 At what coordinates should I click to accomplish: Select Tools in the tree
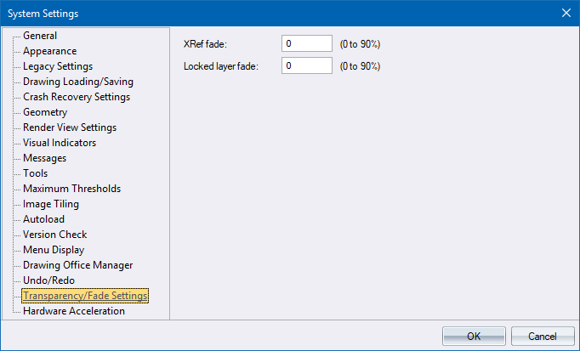click(x=36, y=173)
